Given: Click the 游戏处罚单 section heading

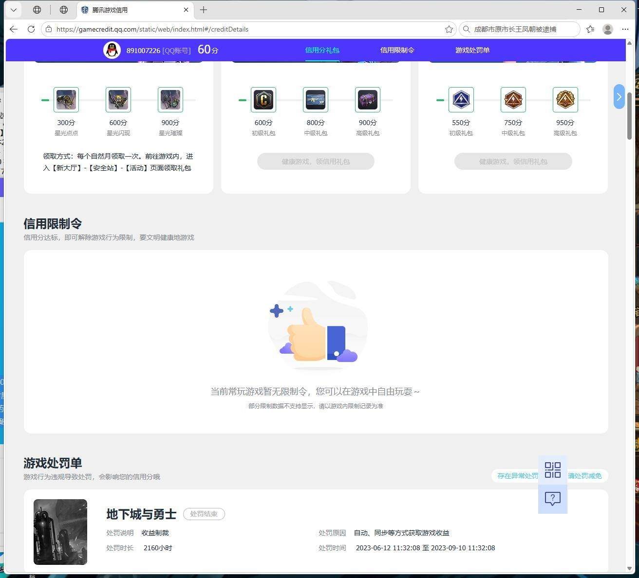Looking at the screenshot, I should 53,463.
